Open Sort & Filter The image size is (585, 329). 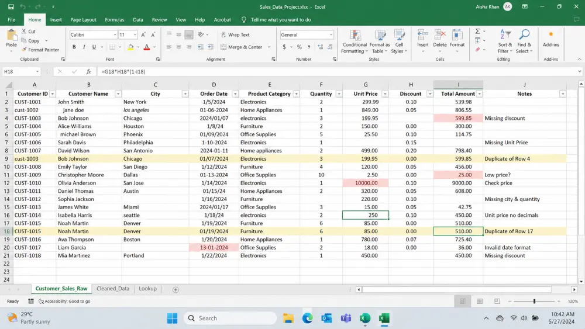505,41
